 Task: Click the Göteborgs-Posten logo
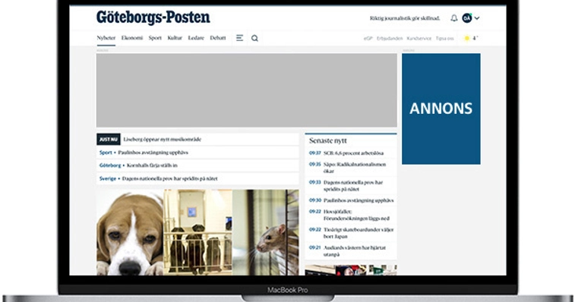153,17
